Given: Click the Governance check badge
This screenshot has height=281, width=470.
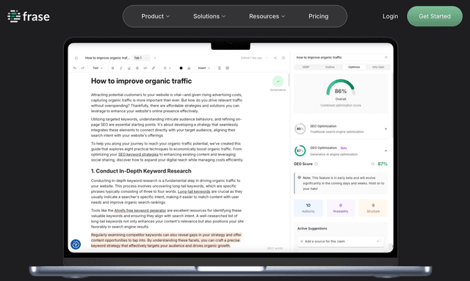Looking at the screenshot, I should pyautogui.click(x=278, y=81).
